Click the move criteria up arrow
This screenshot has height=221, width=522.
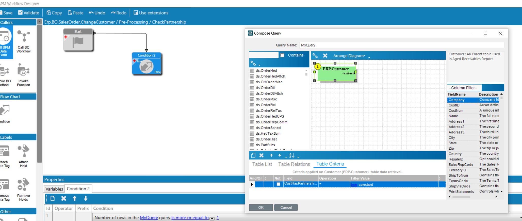pos(271,155)
